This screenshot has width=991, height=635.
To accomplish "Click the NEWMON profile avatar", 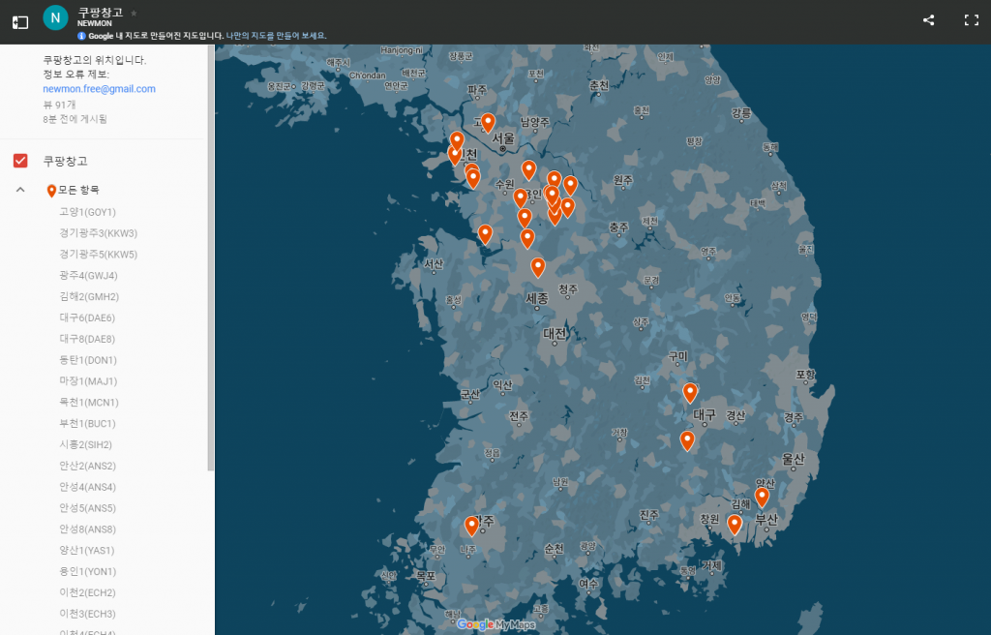I will click(x=56, y=17).
